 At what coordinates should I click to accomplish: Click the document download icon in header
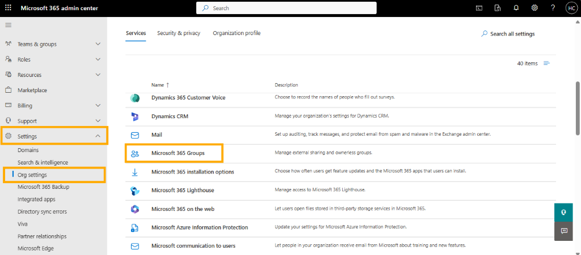click(x=498, y=8)
